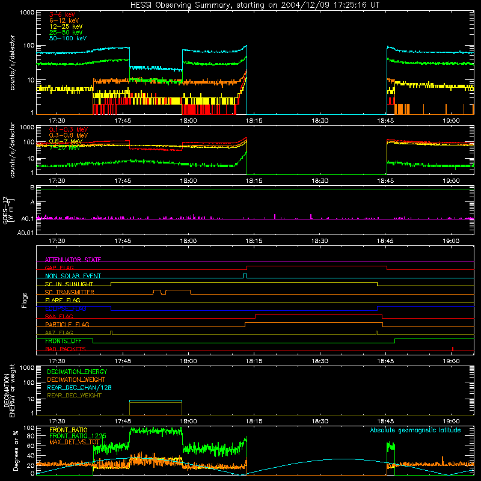Pick the GAP_FLAG label

tap(59, 268)
